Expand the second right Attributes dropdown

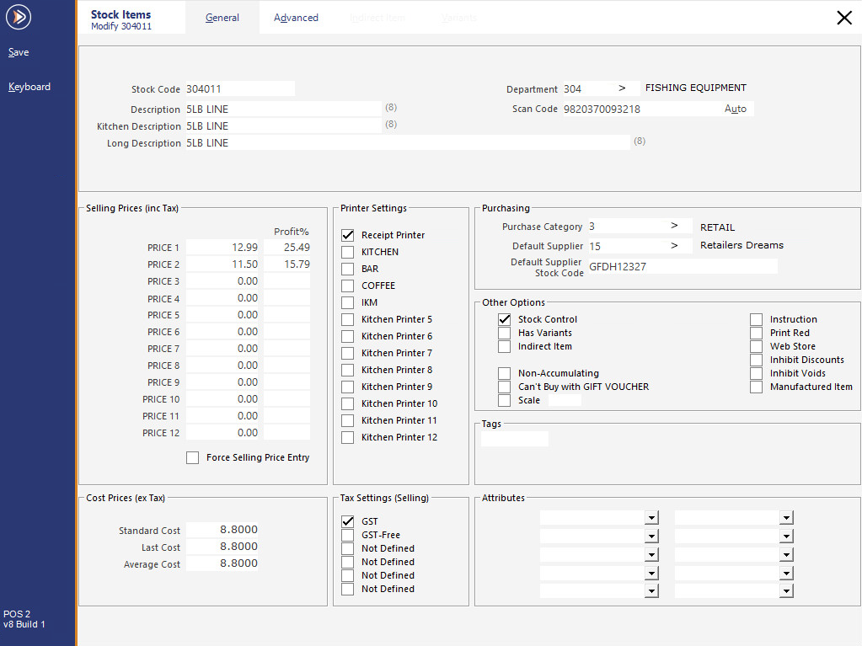point(787,537)
